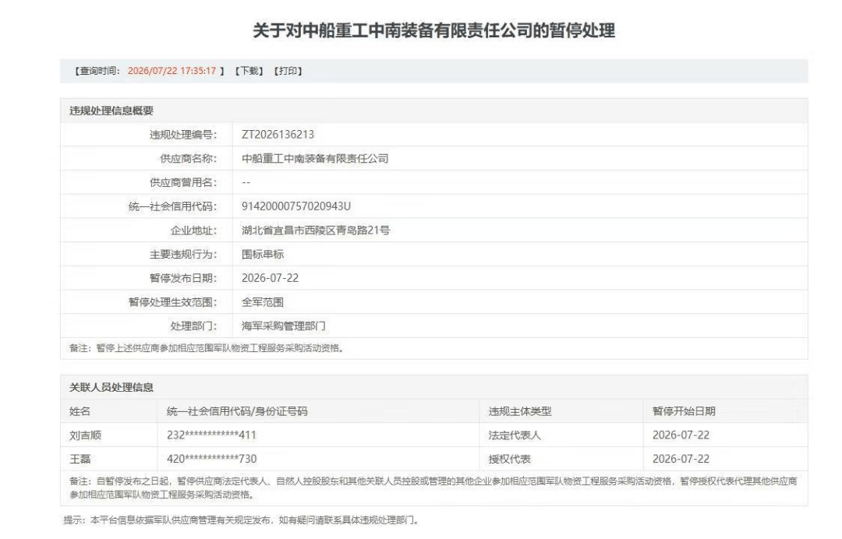Viewport: 842px width, 539px height.
Task: Click the 授权代表 cell in the table
Action: [510, 459]
